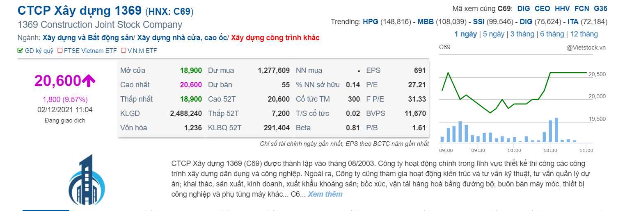Screen dimensions: 641x211
Task: Open the FCN related ticker link
Action: click(x=581, y=9)
